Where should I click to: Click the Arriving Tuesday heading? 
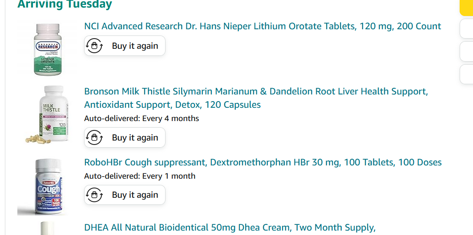[65, 5]
